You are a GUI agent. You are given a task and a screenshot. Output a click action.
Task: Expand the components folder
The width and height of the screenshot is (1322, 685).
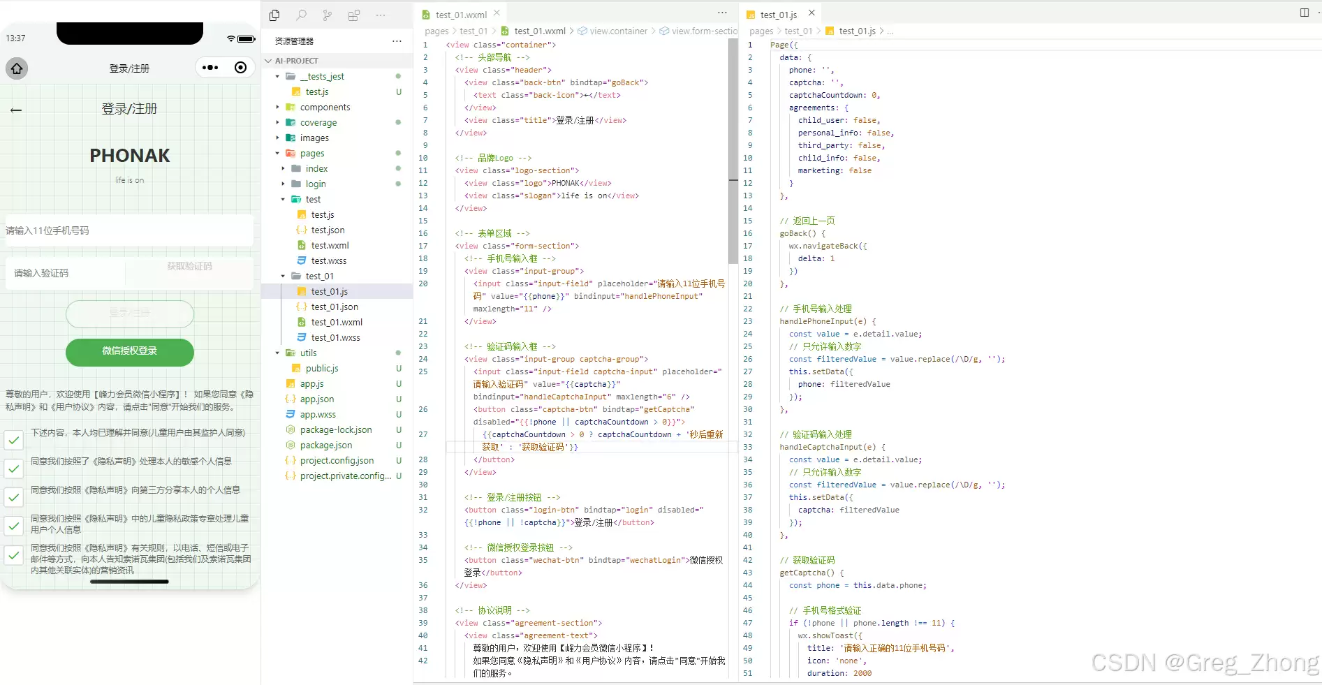click(325, 107)
